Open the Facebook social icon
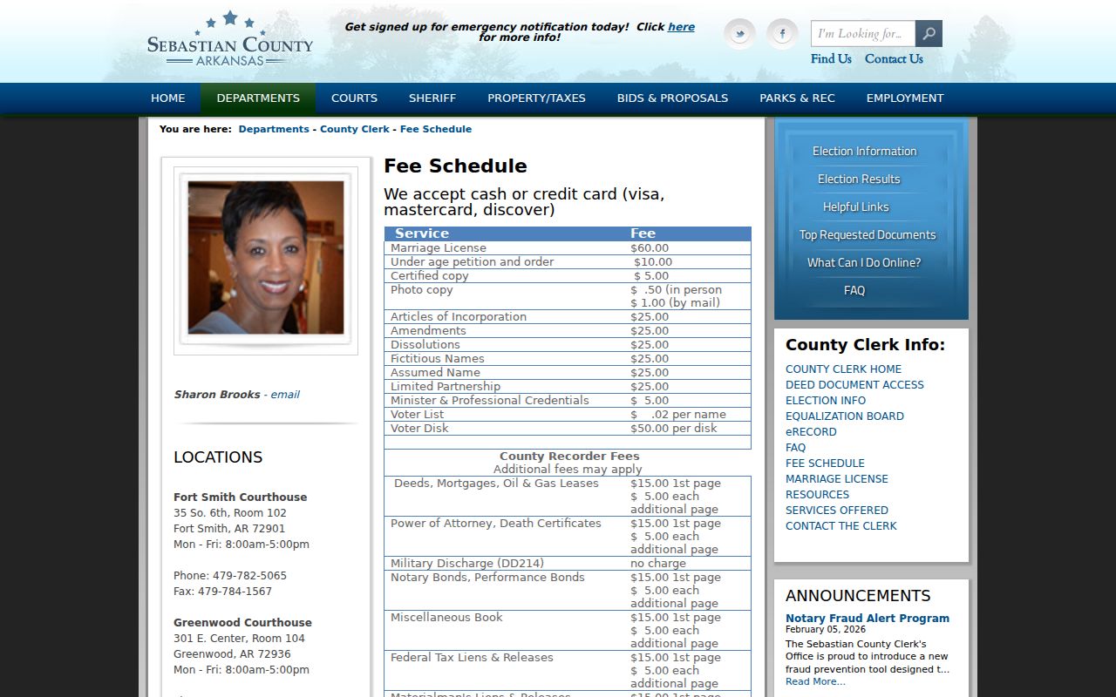The image size is (1116, 697). tap(782, 34)
